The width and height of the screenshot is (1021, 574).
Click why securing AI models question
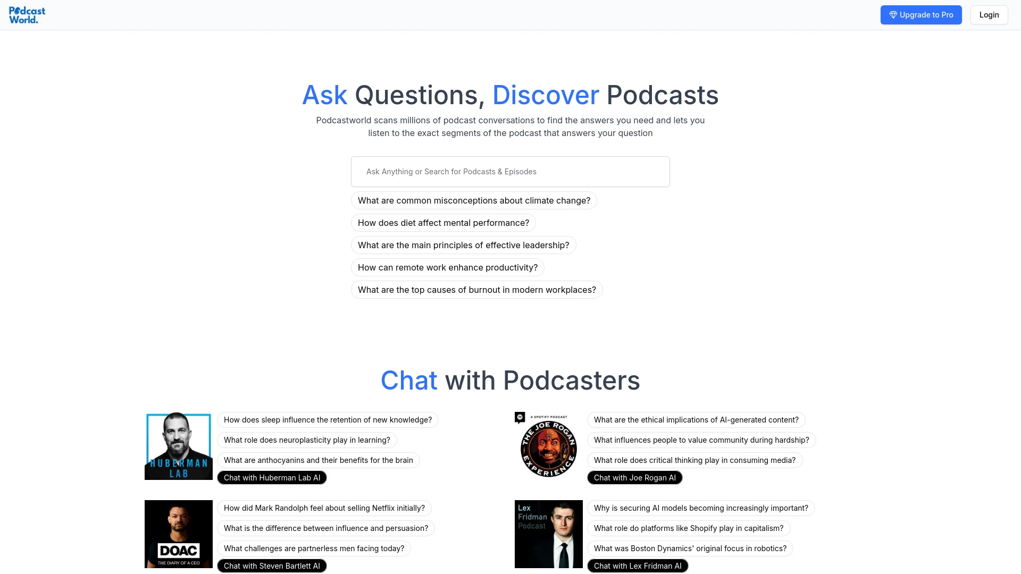[700, 508]
